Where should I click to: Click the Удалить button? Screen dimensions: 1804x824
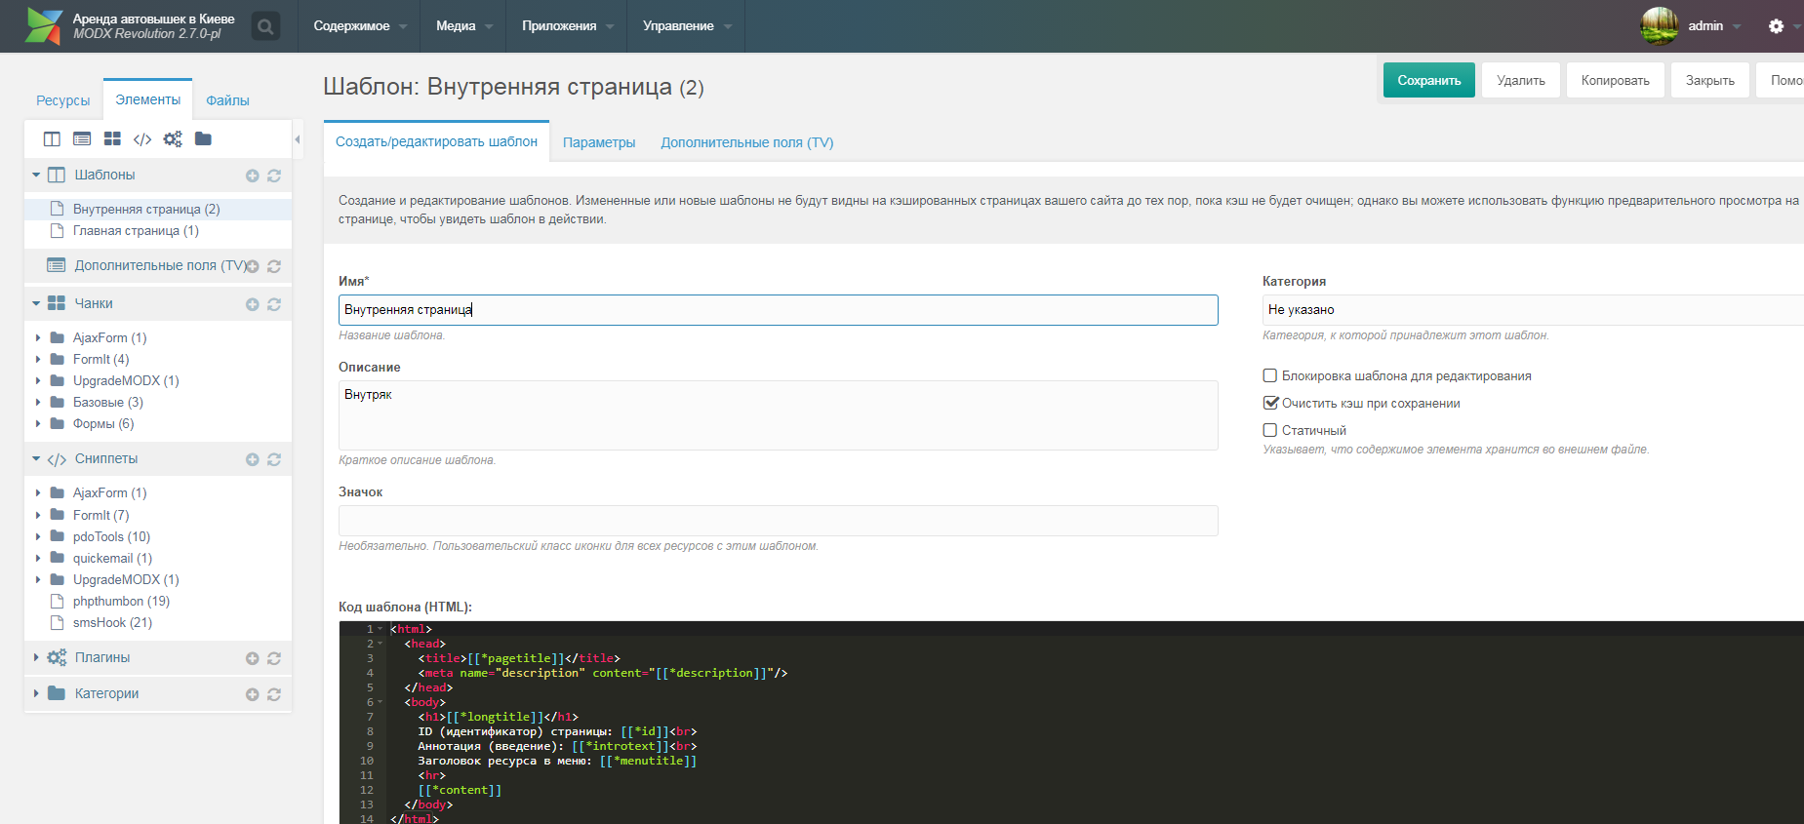click(1521, 80)
